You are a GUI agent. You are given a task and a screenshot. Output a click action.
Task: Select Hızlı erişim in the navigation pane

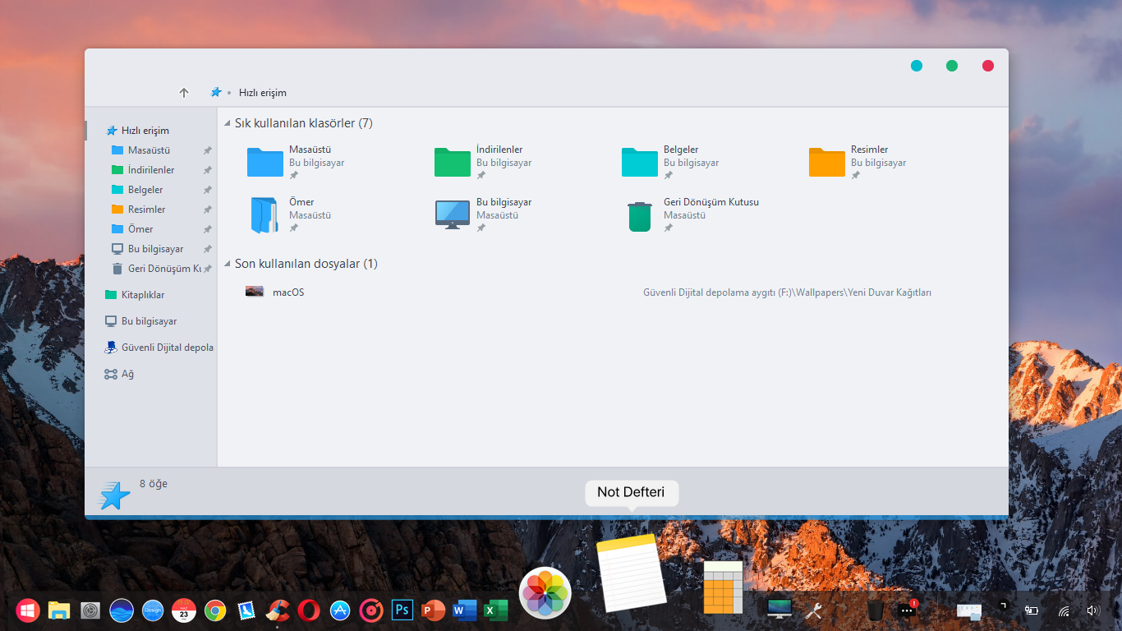click(145, 131)
